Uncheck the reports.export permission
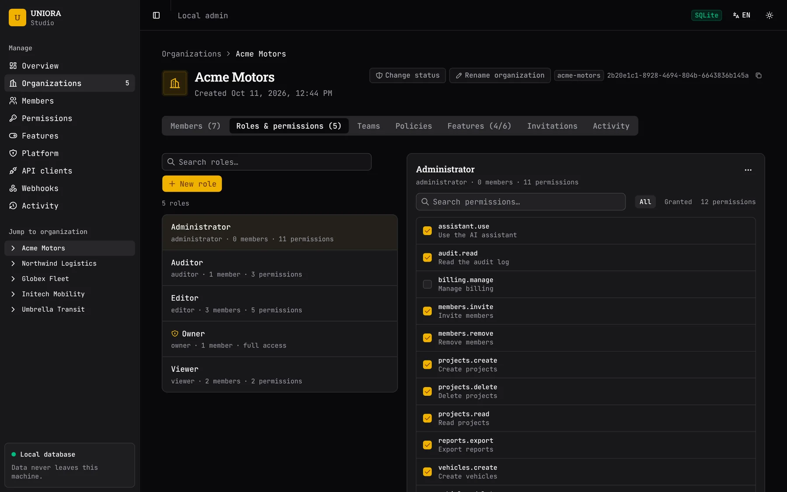The image size is (787, 492). (427, 445)
